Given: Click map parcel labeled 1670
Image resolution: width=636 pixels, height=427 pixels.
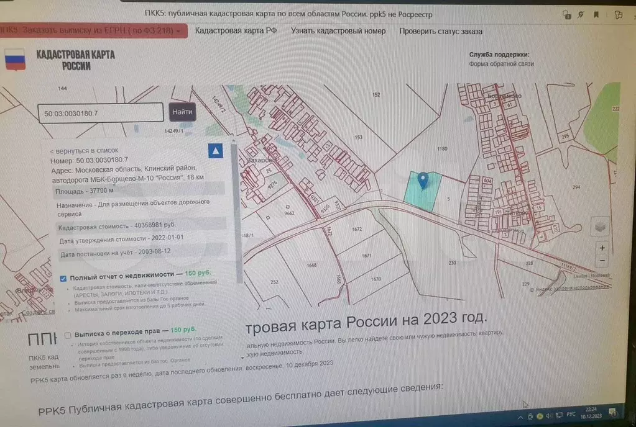Looking at the screenshot, I should coord(376,279).
